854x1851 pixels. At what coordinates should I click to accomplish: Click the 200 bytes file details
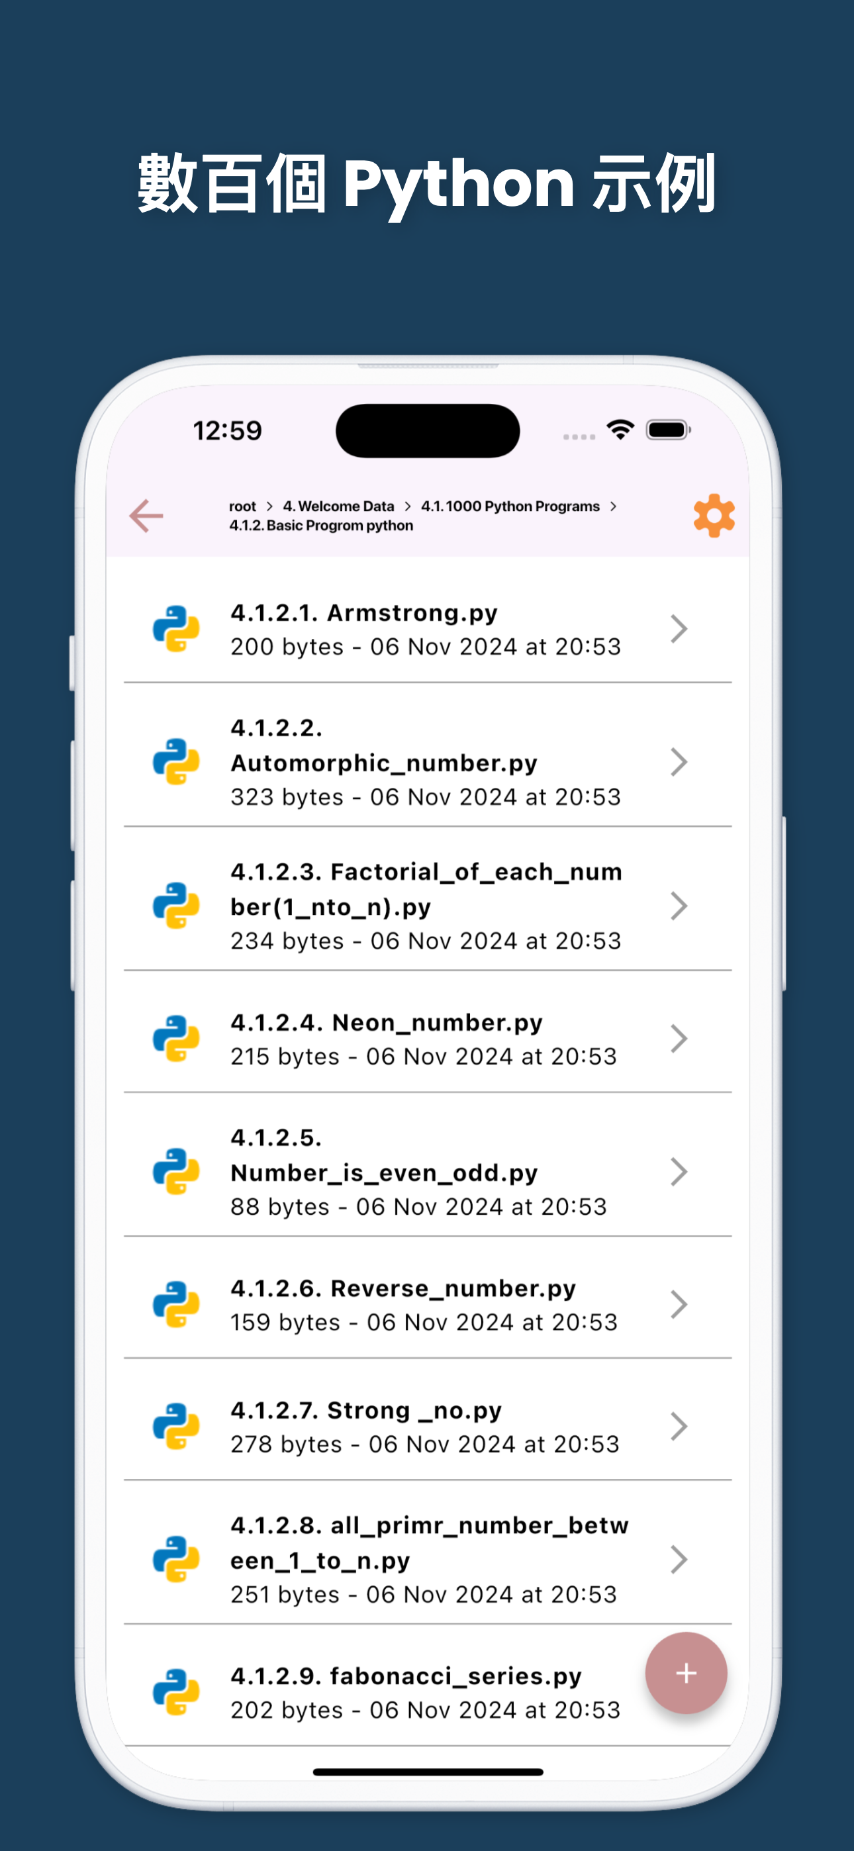426,647
